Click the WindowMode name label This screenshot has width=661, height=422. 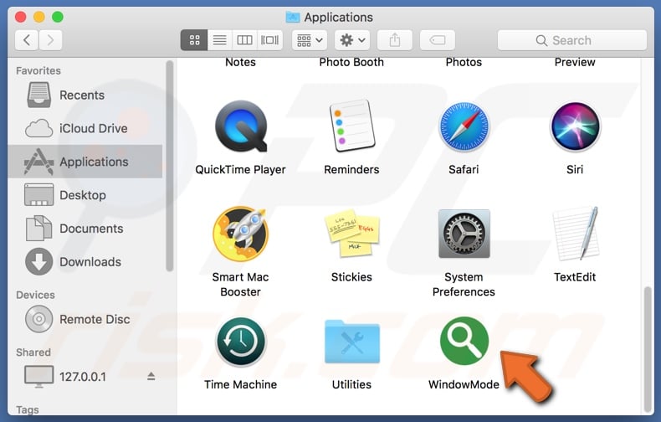coord(464,384)
